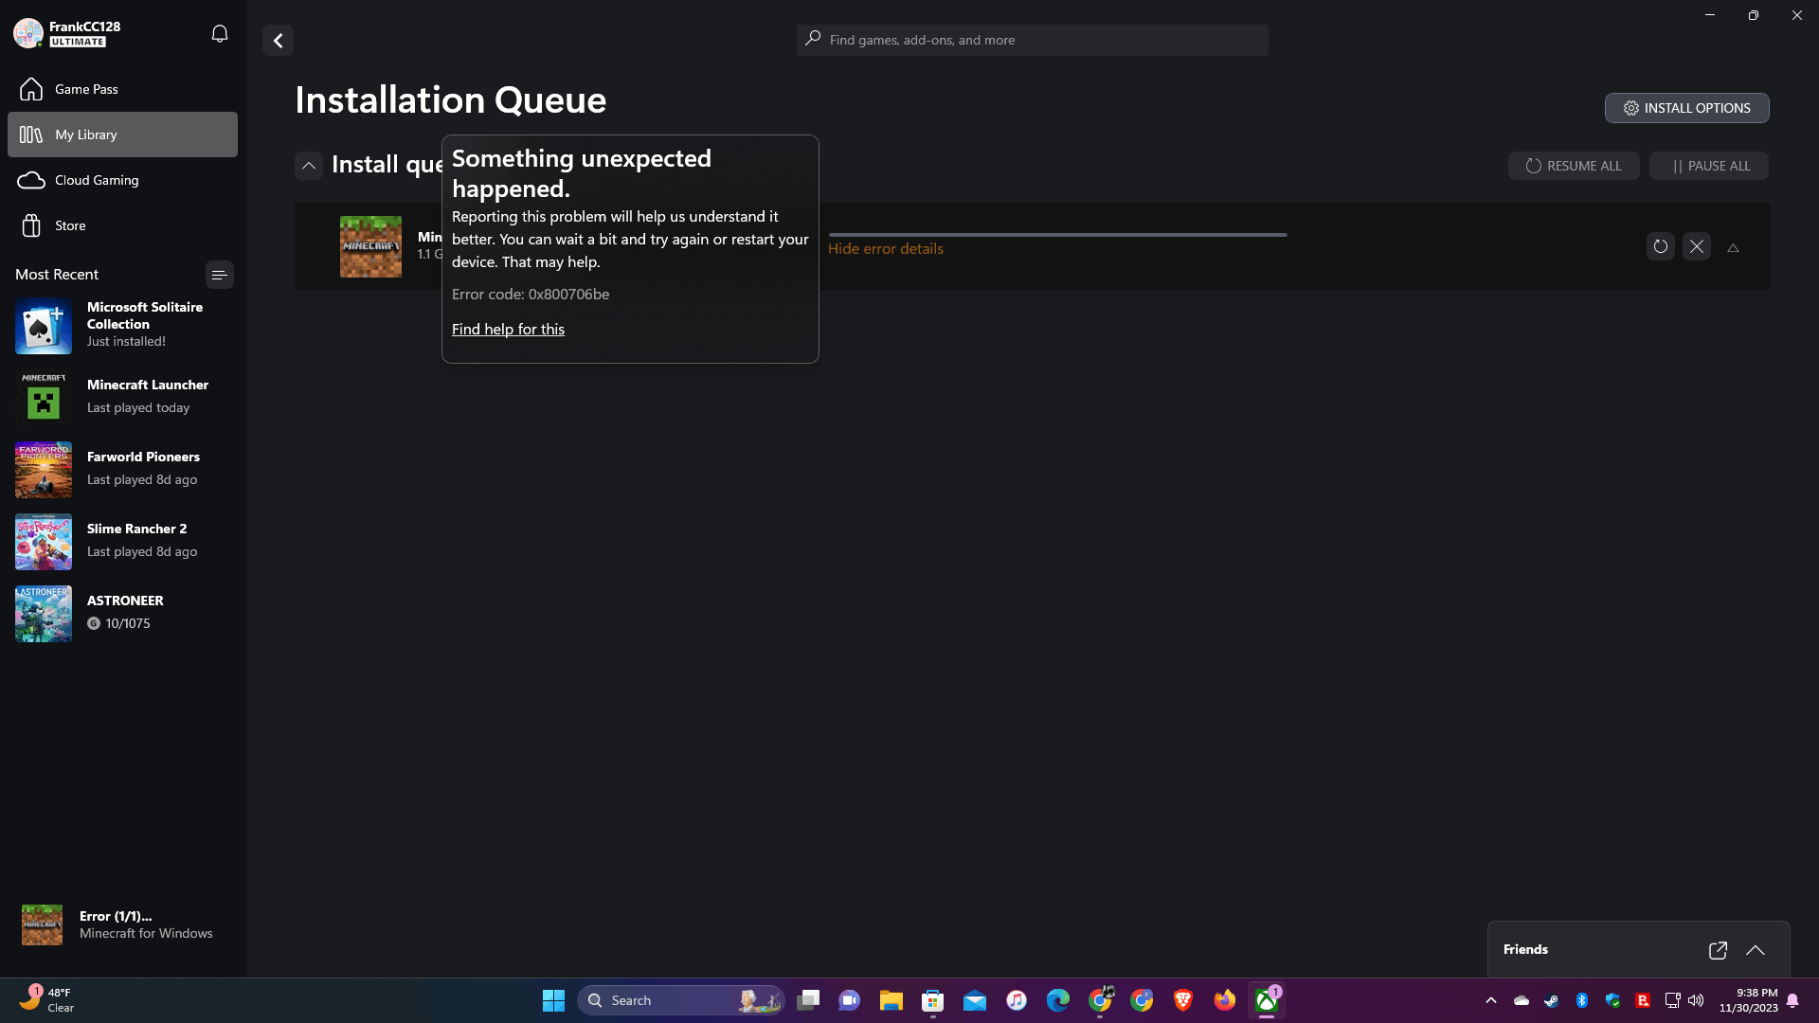
Task: Go back using the back arrow
Action: tap(278, 41)
